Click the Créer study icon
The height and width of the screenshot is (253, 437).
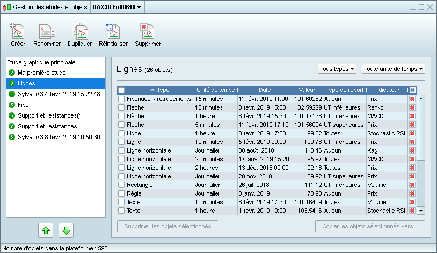tap(18, 32)
